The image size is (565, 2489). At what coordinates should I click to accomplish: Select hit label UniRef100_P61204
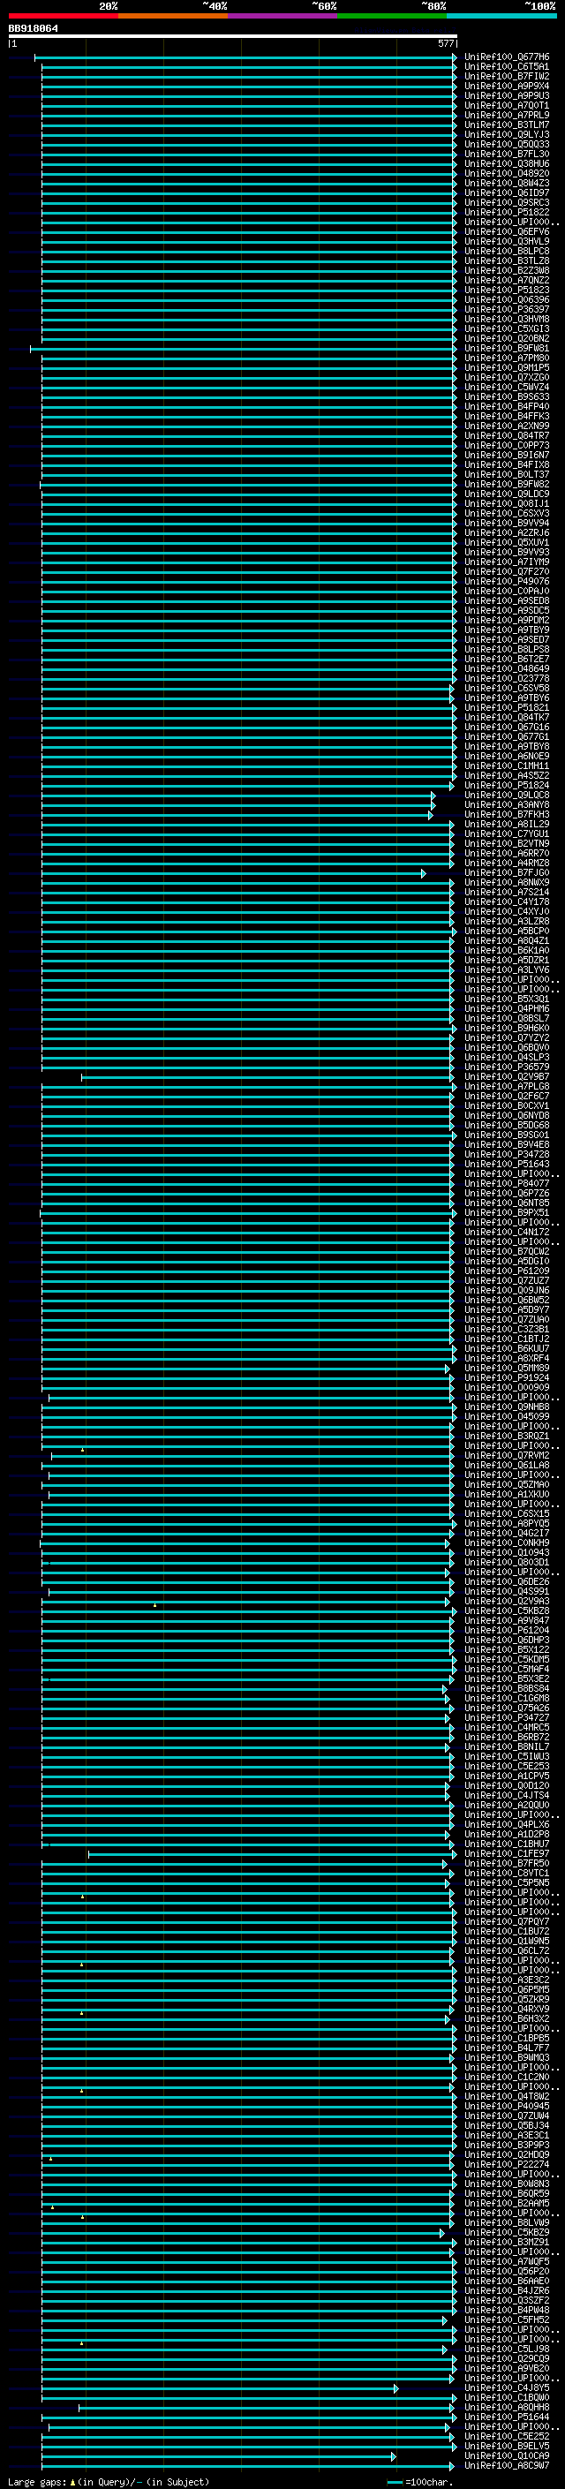pyautogui.click(x=507, y=1631)
